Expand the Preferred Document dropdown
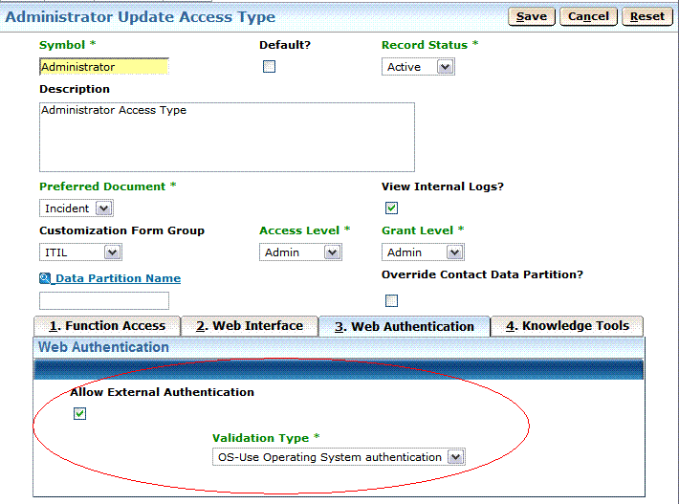The image size is (679, 504). pos(77,208)
